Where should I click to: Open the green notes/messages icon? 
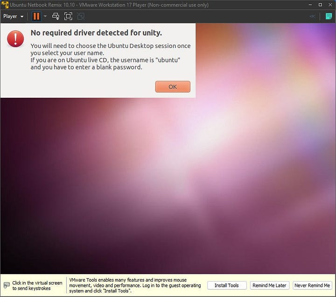click(329, 16)
